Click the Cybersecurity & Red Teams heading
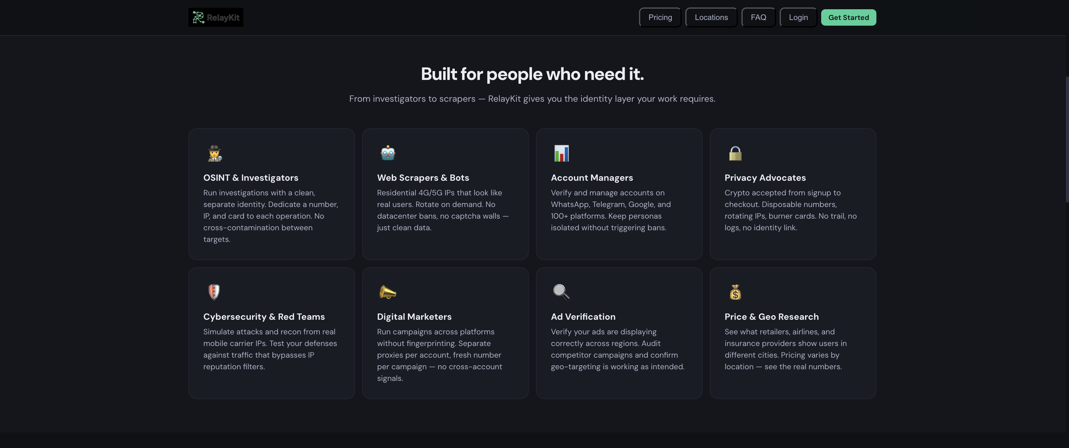Image resolution: width=1069 pixels, height=448 pixels. [x=264, y=317]
